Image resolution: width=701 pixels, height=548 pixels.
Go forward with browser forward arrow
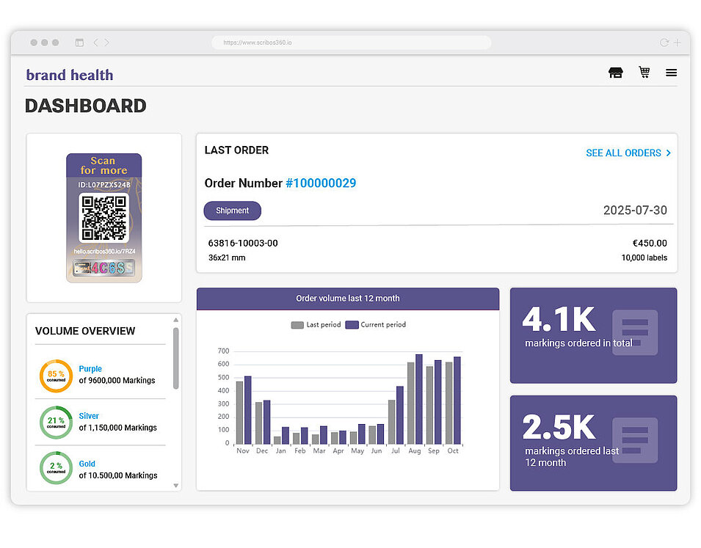point(107,43)
